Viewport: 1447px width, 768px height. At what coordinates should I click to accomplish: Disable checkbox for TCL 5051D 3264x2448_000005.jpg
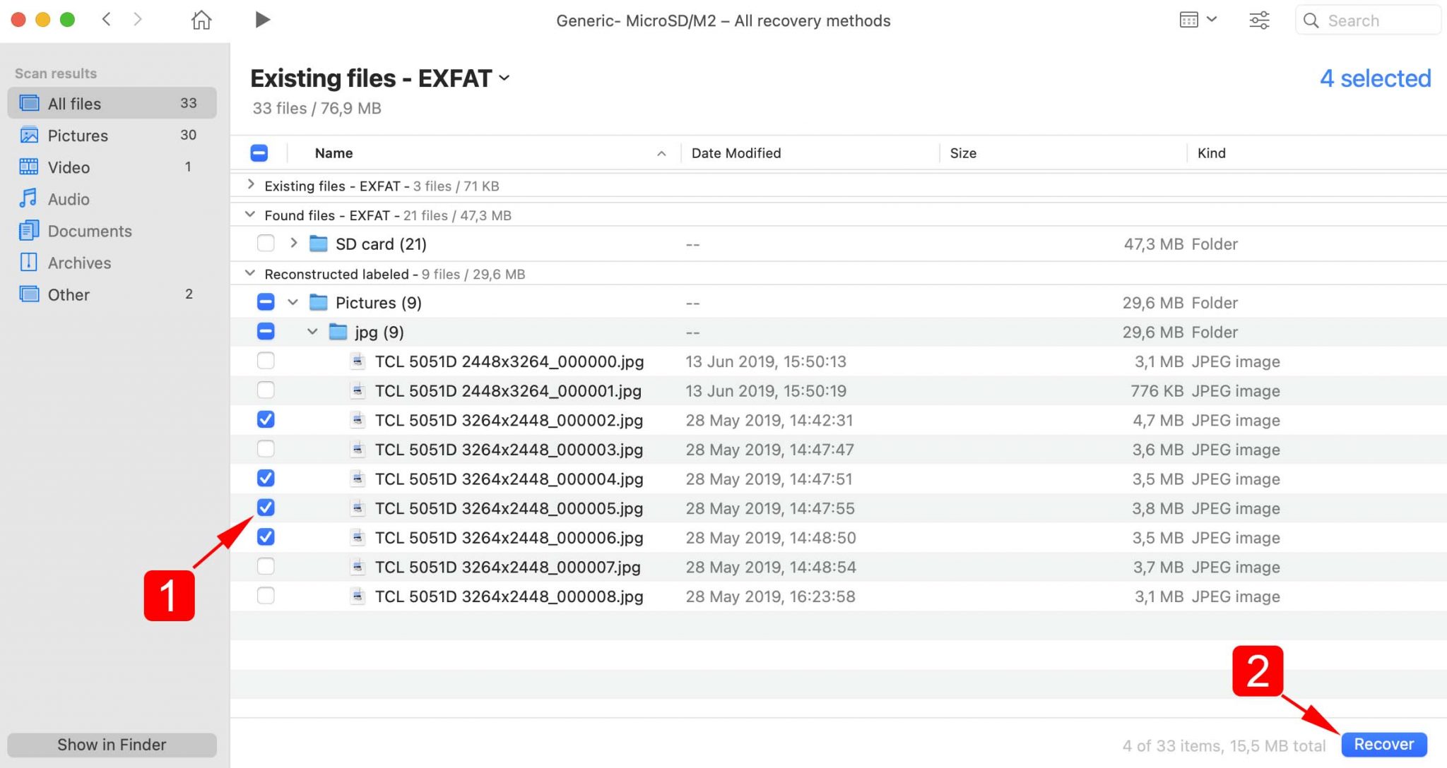pyautogui.click(x=266, y=507)
